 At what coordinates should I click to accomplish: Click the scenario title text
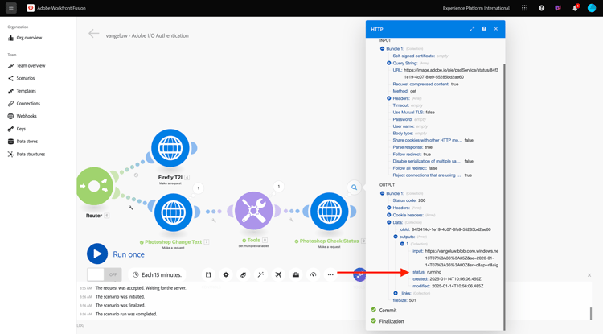tap(147, 35)
